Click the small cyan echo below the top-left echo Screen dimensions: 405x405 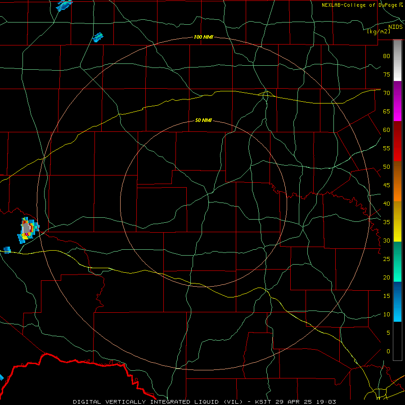[98, 37]
